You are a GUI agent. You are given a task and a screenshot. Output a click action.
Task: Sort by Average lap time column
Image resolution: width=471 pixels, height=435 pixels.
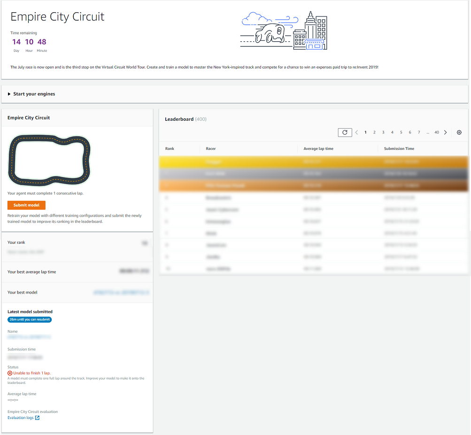click(x=318, y=148)
